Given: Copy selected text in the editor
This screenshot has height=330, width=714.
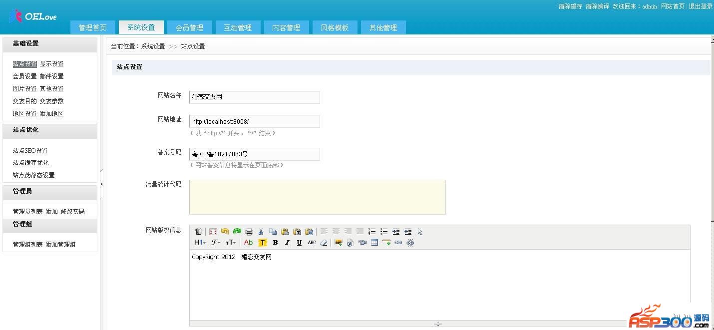Looking at the screenshot, I should point(273,232).
